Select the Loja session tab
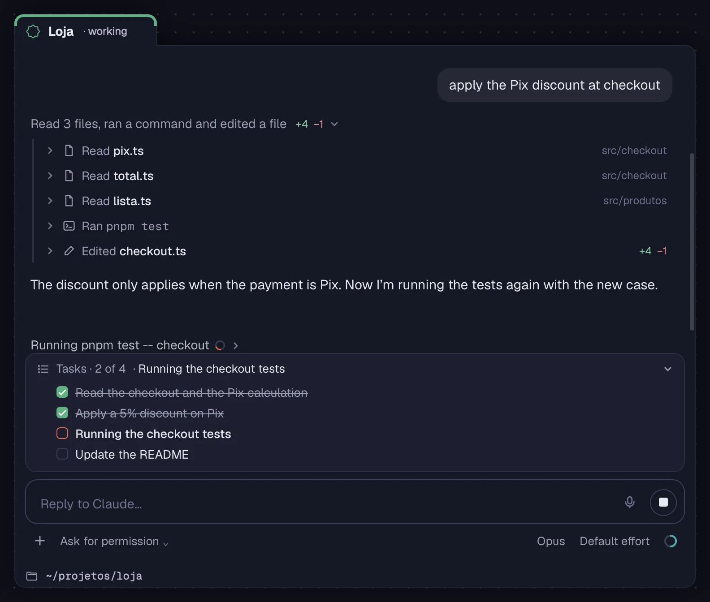The width and height of the screenshot is (710, 602). [86, 31]
